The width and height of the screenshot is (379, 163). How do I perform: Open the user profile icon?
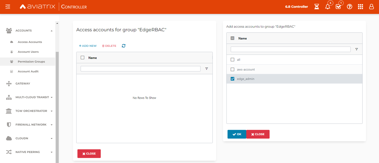(x=371, y=7)
